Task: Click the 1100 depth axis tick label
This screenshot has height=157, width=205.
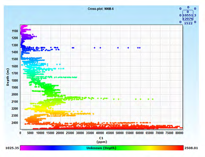Action: (x=15, y=31)
